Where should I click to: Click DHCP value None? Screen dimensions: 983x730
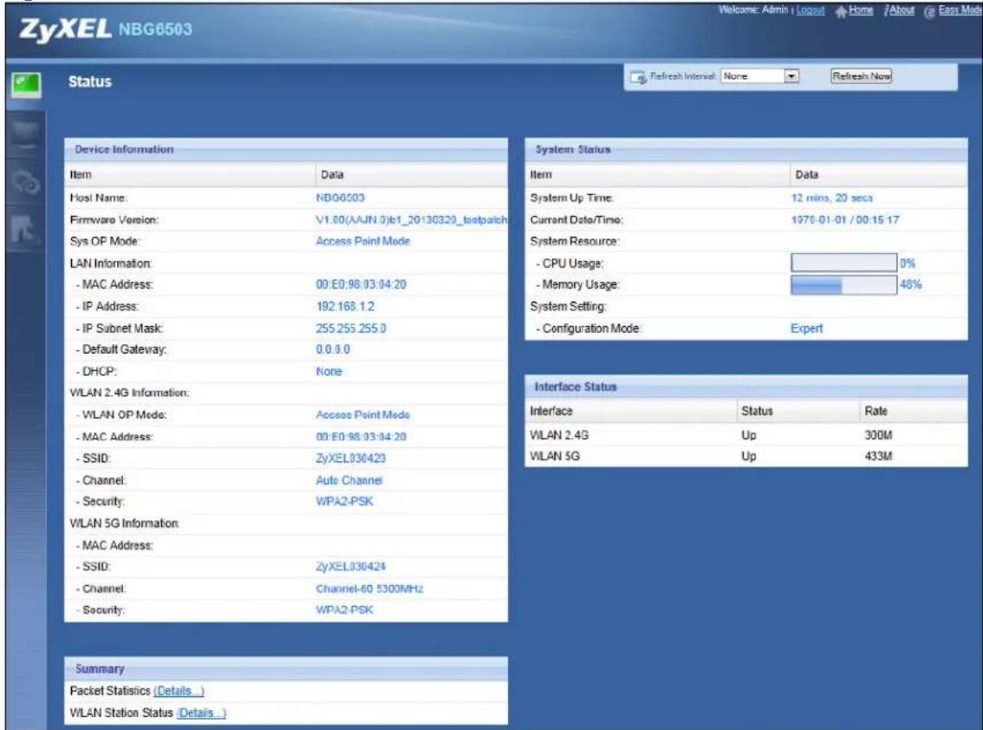(x=329, y=371)
